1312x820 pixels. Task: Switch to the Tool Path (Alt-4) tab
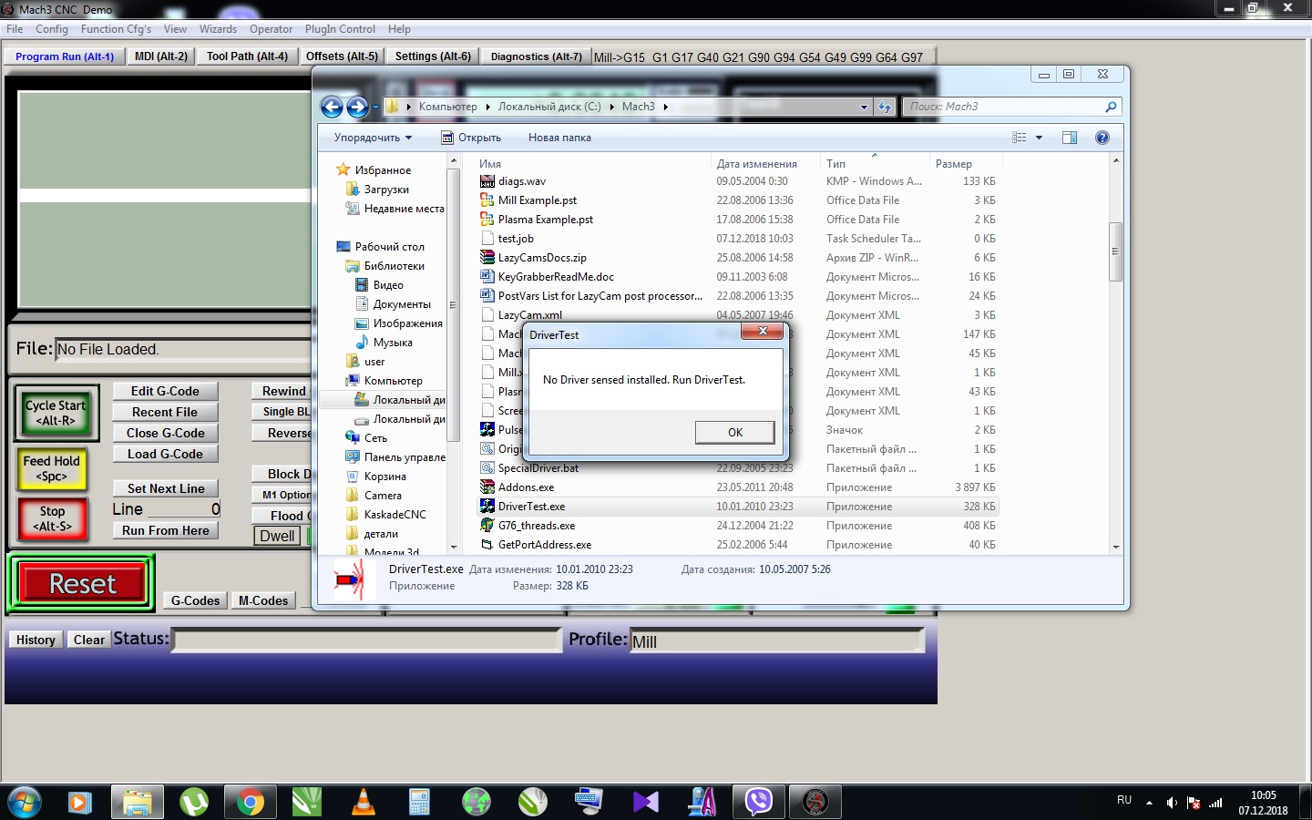(x=247, y=56)
